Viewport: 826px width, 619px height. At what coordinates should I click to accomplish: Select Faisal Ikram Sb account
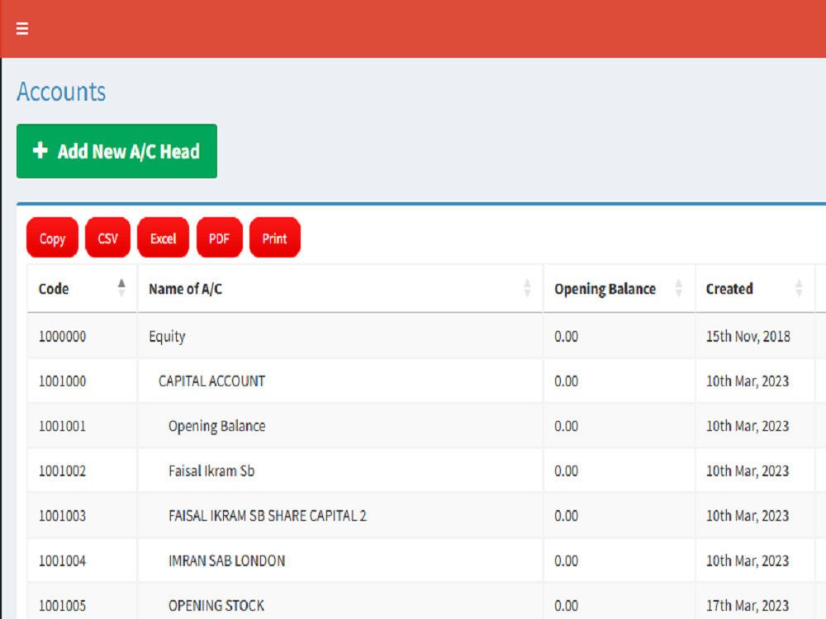point(211,470)
